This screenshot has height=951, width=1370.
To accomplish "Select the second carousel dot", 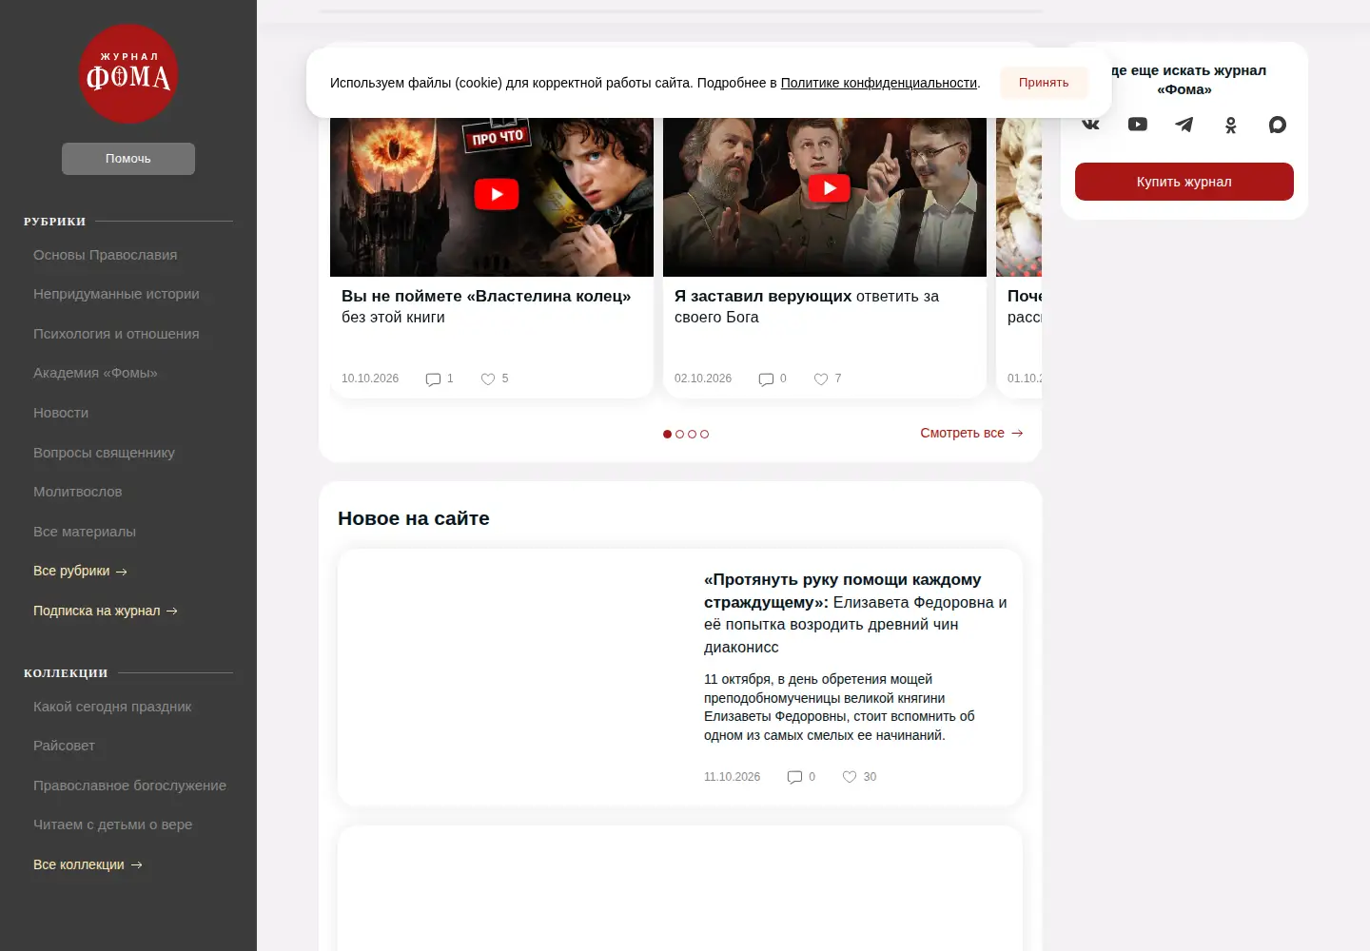I will point(680,434).
